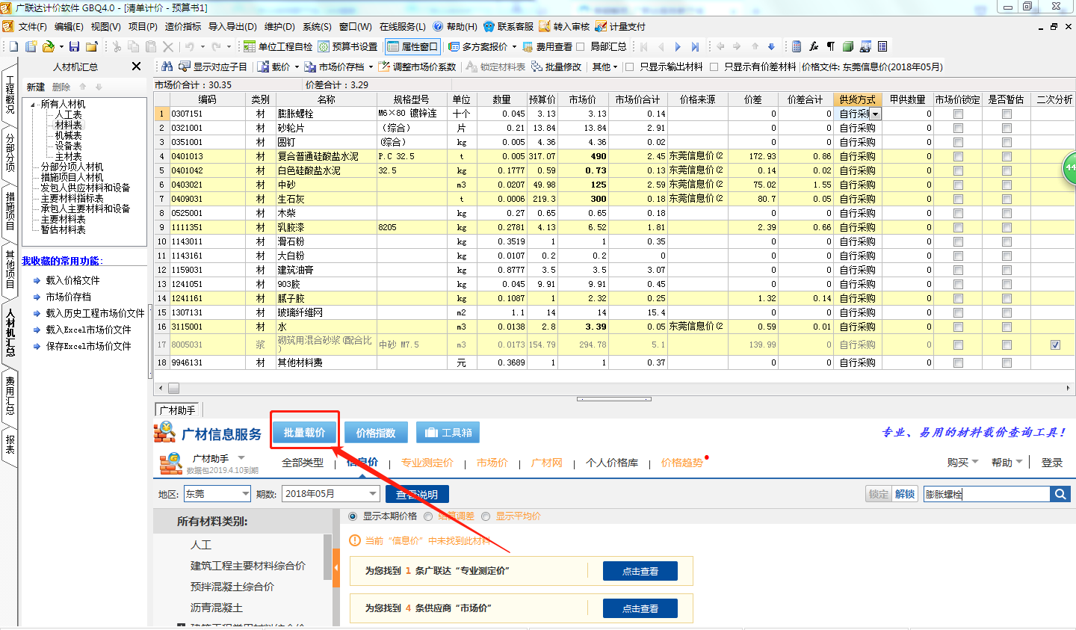Click the fx formula icon
Image resolution: width=1076 pixels, height=630 pixels.
[x=814, y=46]
